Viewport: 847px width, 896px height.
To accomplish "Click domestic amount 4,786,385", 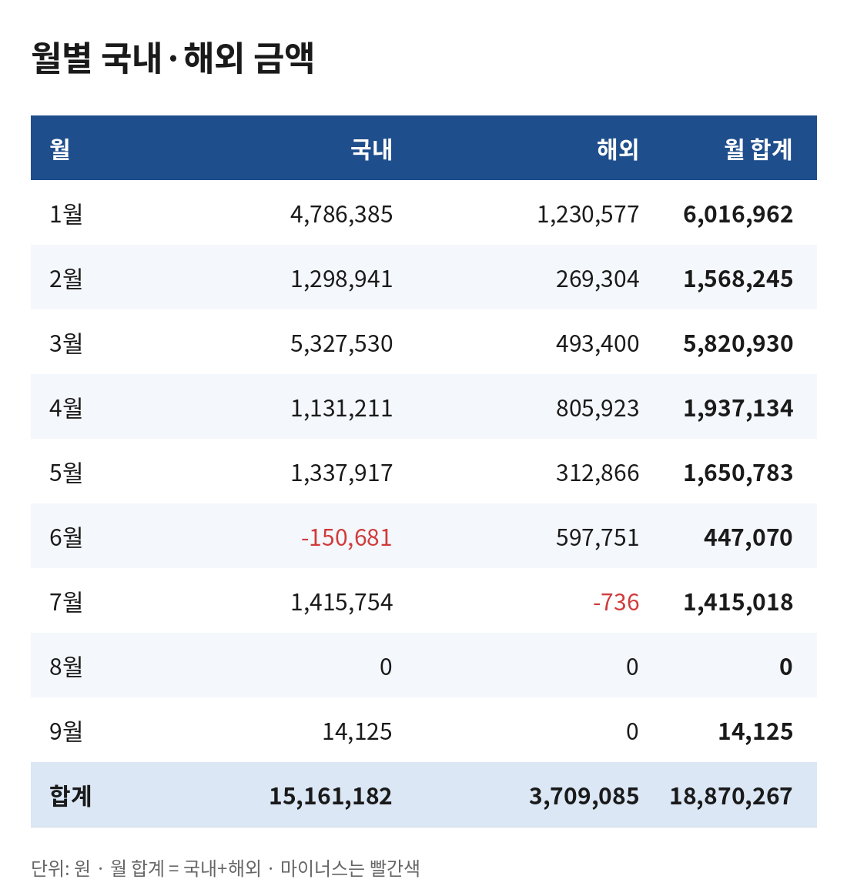I will click(341, 214).
